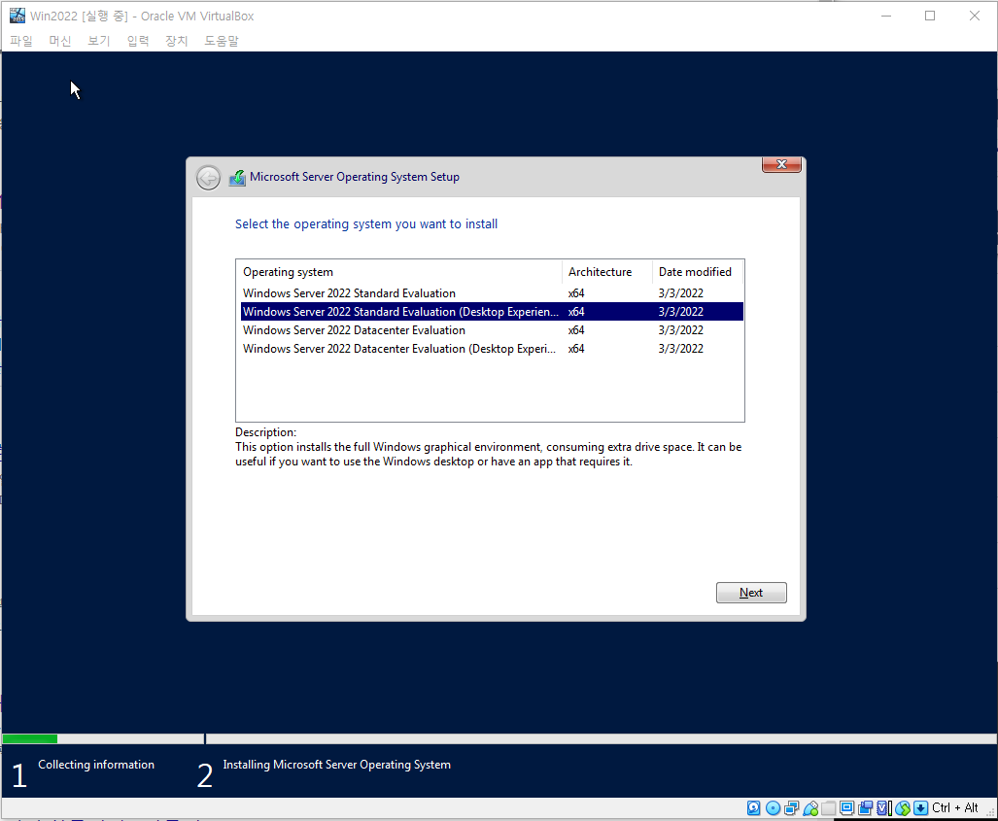Click the Date modified column header
Screen dimensions: 998x821
(x=698, y=272)
